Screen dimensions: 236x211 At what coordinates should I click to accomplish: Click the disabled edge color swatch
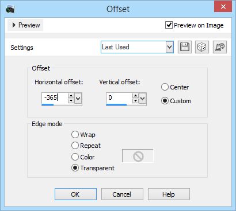pyautogui.click(x=138, y=156)
